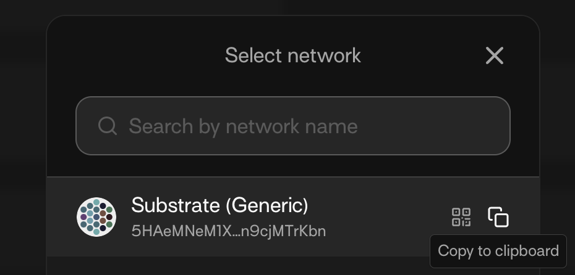The image size is (575, 275).
Task: Show QR code for the Substrate address
Action: (461, 217)
